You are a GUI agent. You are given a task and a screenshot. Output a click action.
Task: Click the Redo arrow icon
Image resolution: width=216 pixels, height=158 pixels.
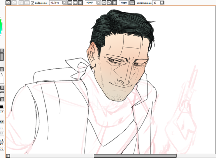click(x=14, y=3)
